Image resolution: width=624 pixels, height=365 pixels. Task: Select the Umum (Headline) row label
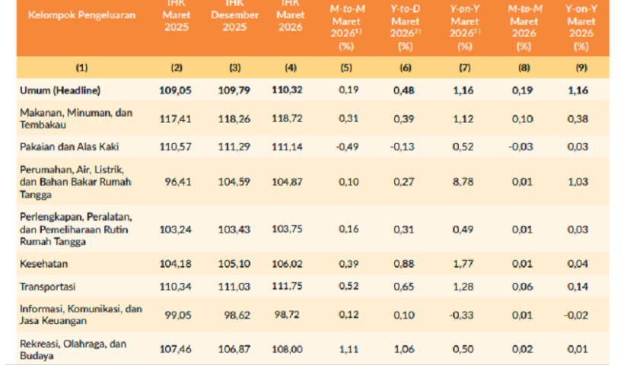[x=60, y=90]
